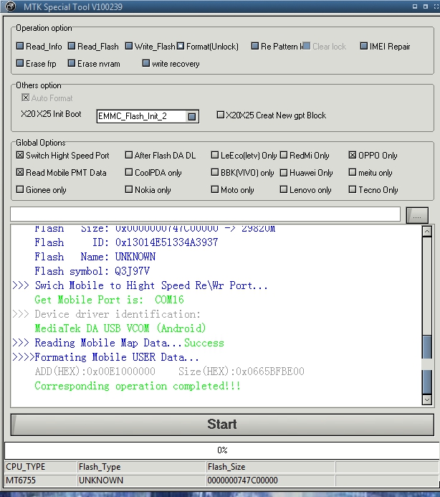Image resolution: width=440 pixels, height=497 pixels.
Task: Click 'Reading Mobile Map Data...Success' line
Action: pos(118,343)
